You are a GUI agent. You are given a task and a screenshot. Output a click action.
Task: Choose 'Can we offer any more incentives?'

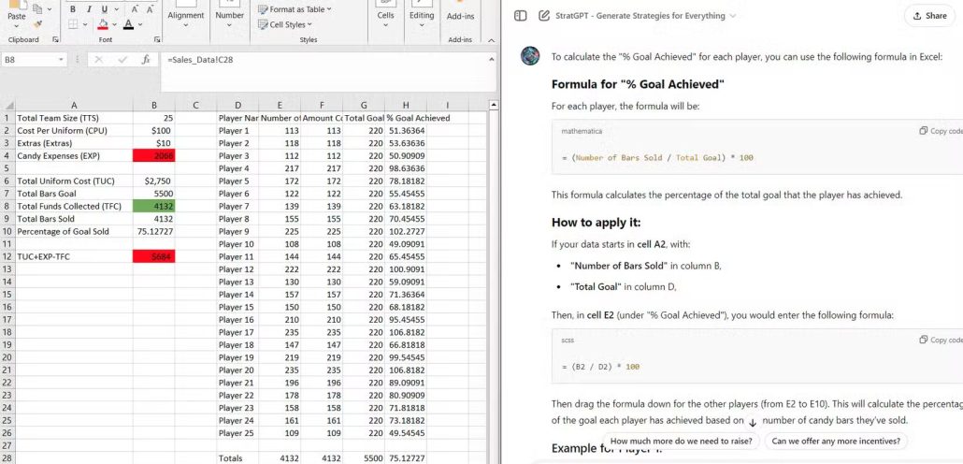click(x=836, y=441)
